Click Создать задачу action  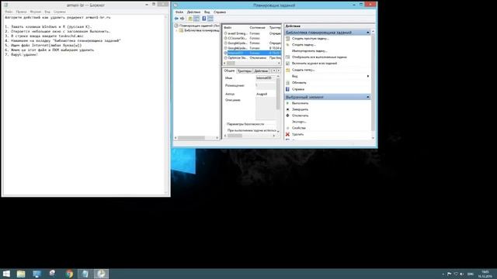[304, 45]
